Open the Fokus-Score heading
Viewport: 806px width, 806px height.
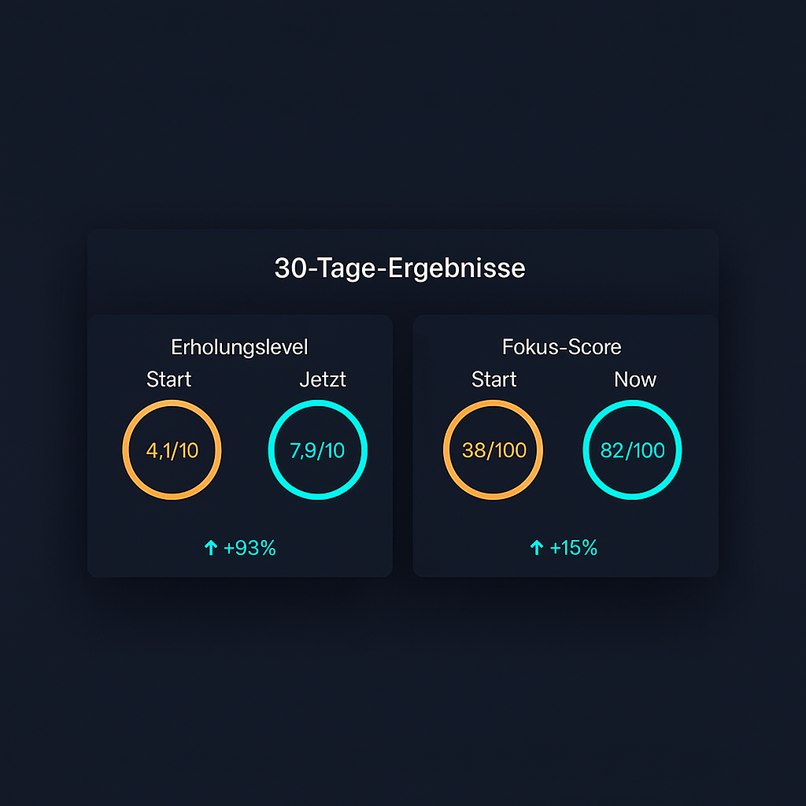pos(561,347)
